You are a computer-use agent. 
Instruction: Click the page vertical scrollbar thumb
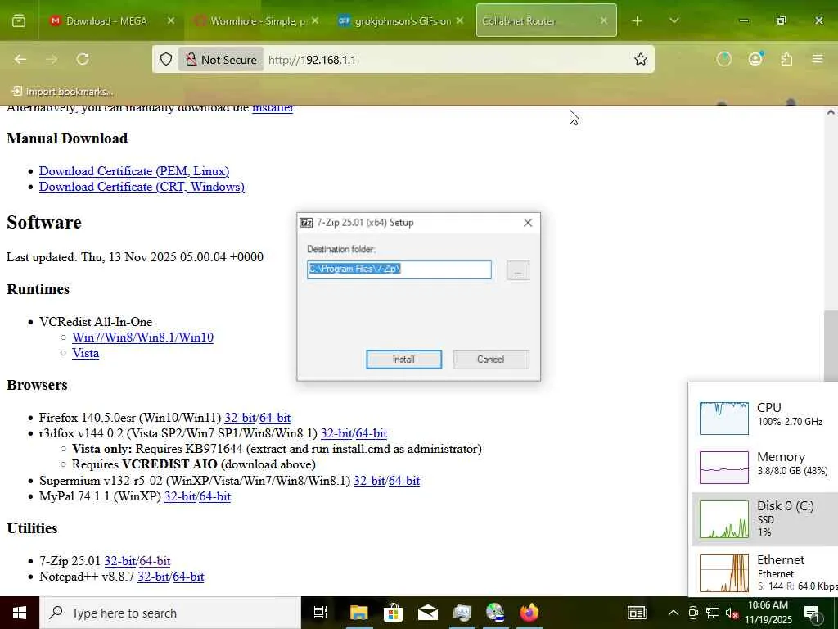(831, 345)
